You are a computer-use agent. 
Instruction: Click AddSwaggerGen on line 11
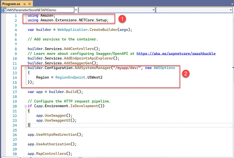[78, 63]
